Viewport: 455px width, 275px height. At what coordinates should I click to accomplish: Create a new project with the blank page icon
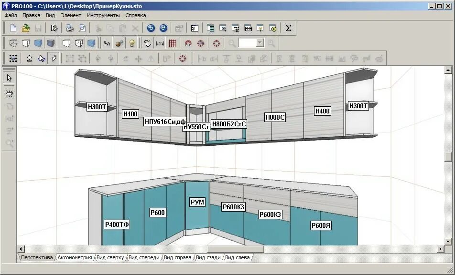tap(13, 28)
